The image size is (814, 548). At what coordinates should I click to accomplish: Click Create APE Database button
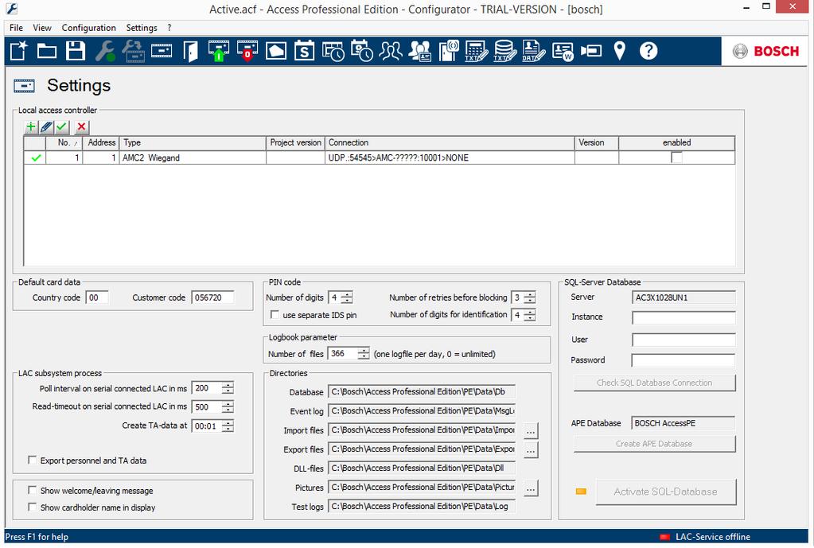pyautogui.click(x=654, y=444)
